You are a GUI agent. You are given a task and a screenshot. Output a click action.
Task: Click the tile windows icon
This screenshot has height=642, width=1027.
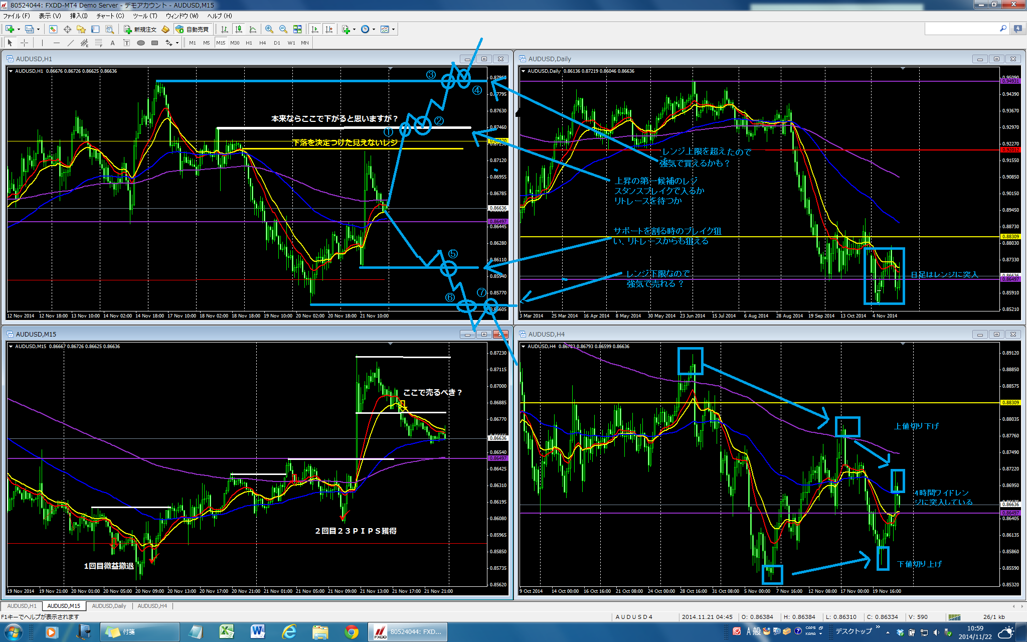[297, 29]
